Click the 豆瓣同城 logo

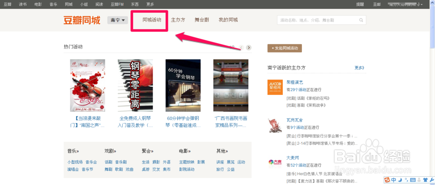(x=82, y=20)
